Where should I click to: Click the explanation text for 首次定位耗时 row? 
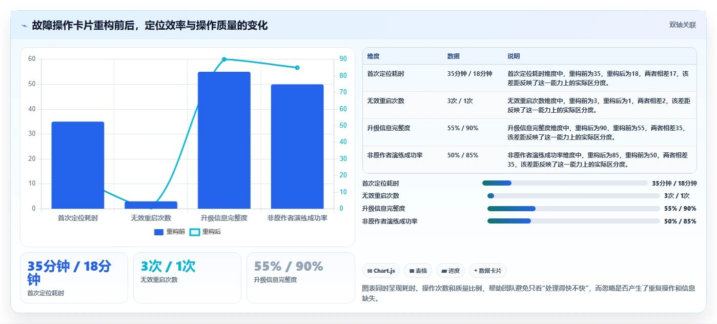click(598, 78)
